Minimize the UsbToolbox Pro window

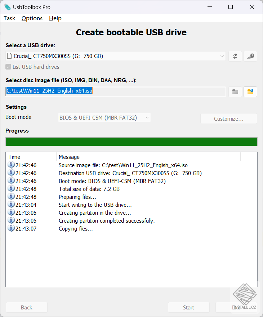(210, 7)
